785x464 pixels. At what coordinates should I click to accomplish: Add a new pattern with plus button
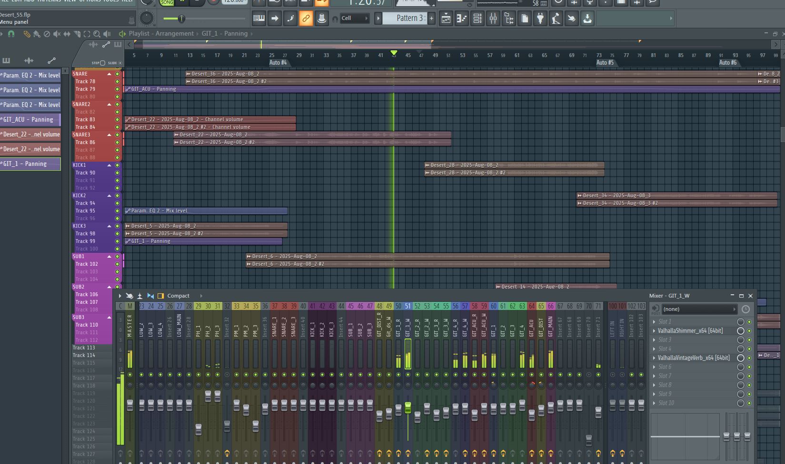pyautogui.click(x=431, y=19)
